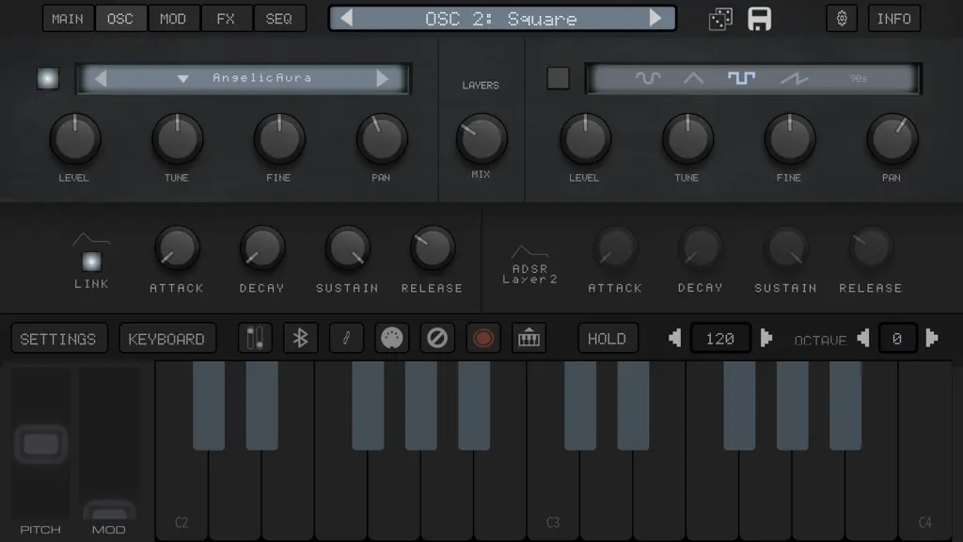Click layer 2 RELEASE knob
This screenshot has width=963, height=542.
(x=871, y=248)
